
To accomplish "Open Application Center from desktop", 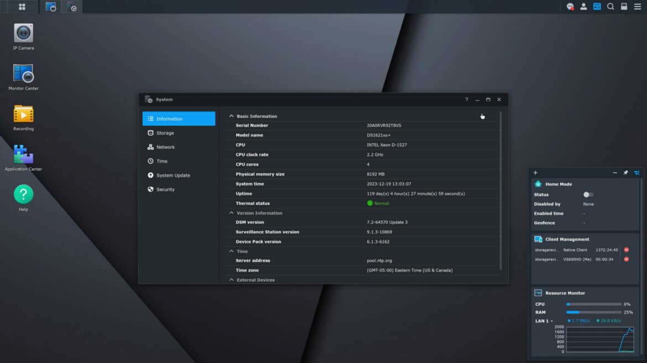I will (x=23, y=158).
